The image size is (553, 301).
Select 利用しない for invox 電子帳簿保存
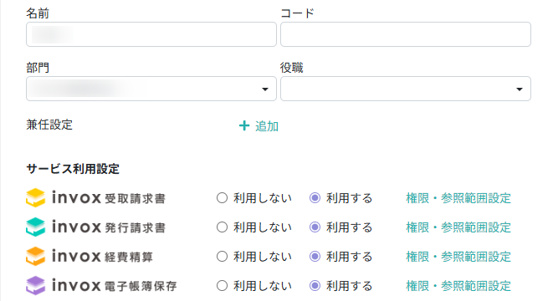[x=222, y=286]
